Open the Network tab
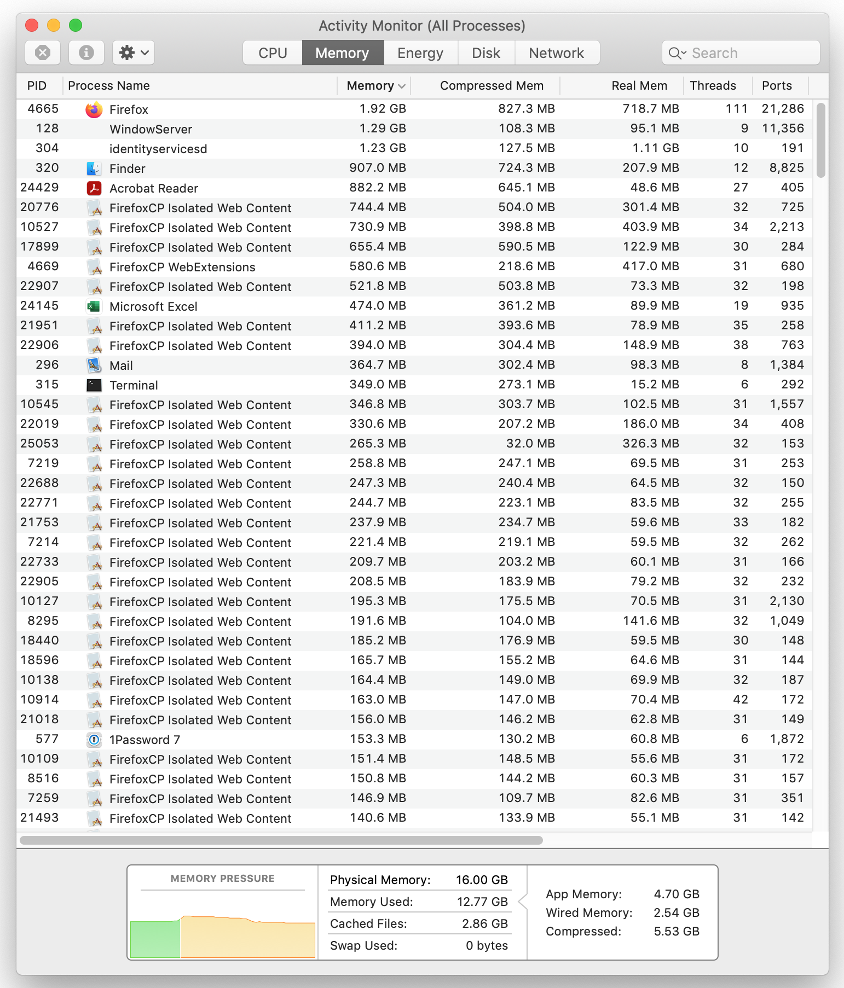Viewport: 844px width, 988px height. 557,53
